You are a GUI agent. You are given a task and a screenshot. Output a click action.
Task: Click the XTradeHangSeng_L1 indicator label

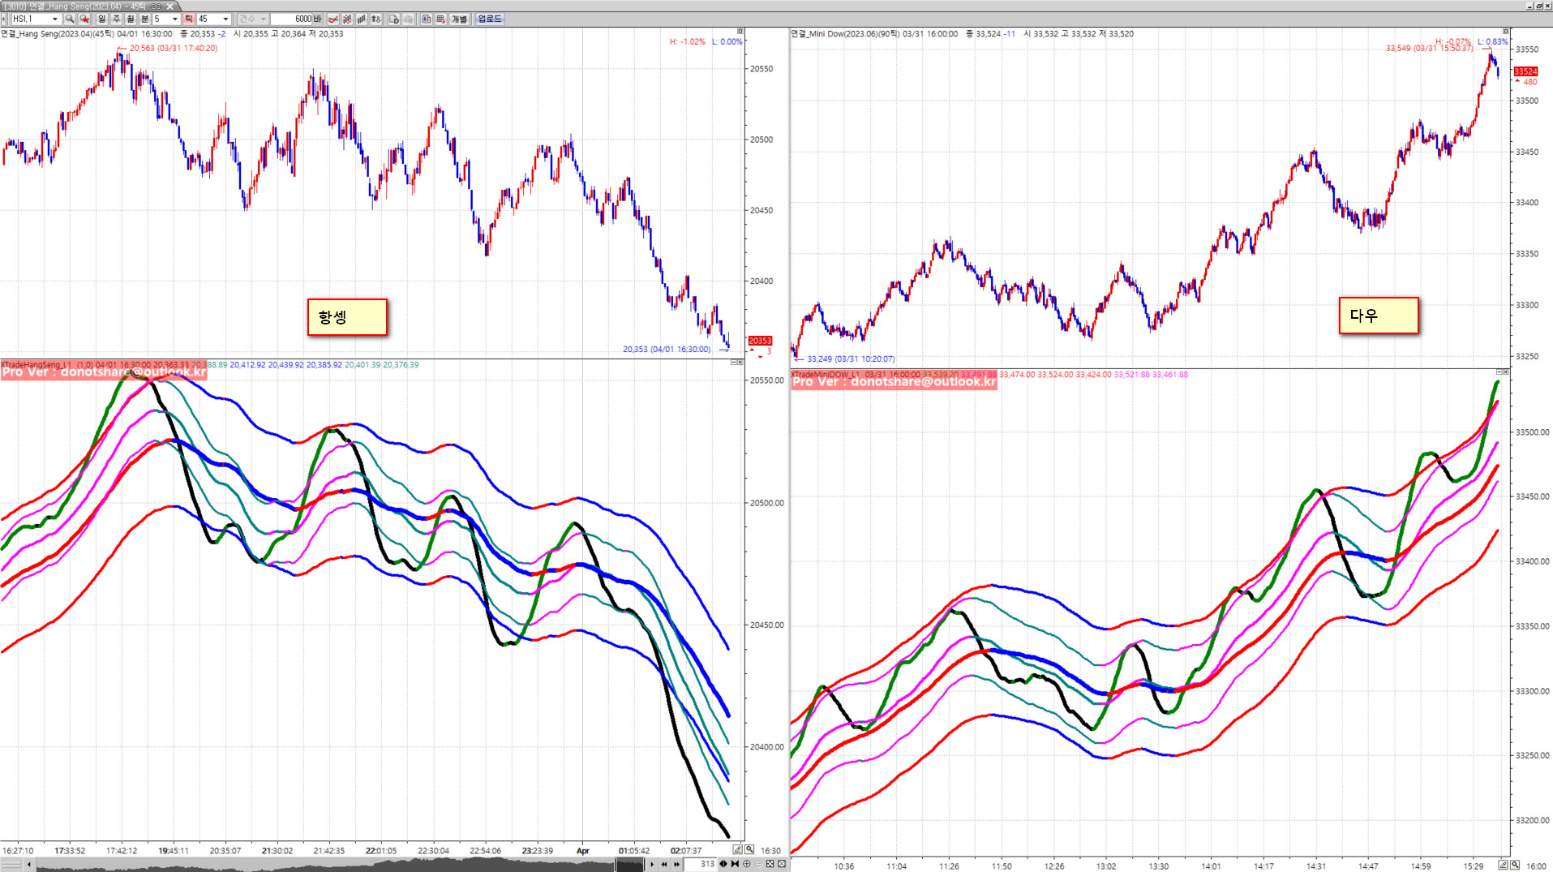pyautogui.click(x=36, y=365)
